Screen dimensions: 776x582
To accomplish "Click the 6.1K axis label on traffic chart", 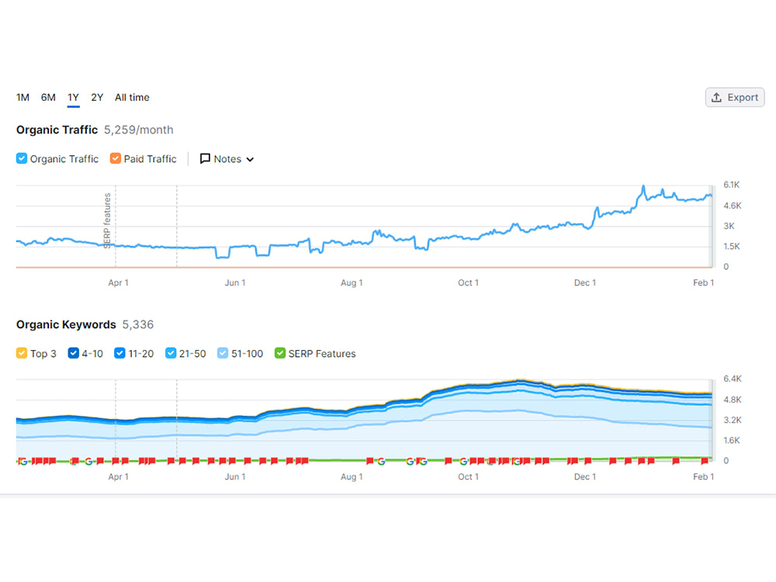I will [732, 185].
